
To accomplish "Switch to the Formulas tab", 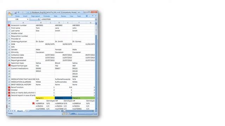I will tap(47, 16).
